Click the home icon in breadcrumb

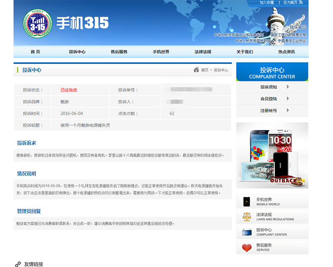tap(196, 70)
